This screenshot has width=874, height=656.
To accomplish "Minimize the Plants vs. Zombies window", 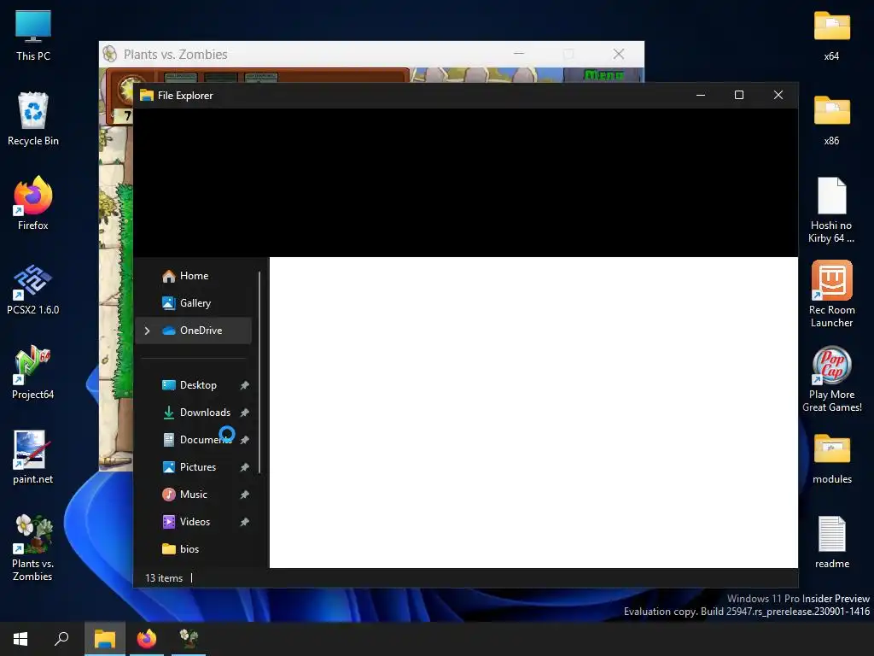I will click(x=519, y=54).
